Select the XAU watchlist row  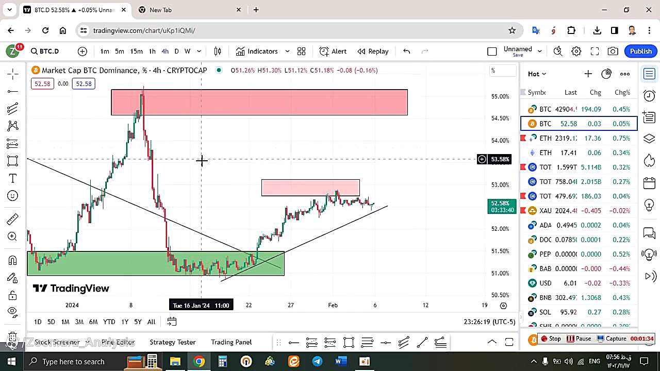tap(579, 210)
